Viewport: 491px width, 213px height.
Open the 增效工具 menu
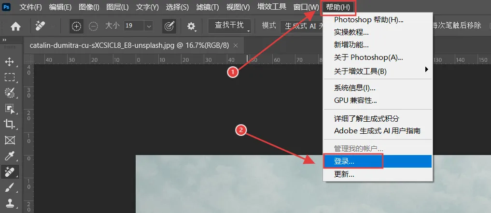click(x=271, y=7)
